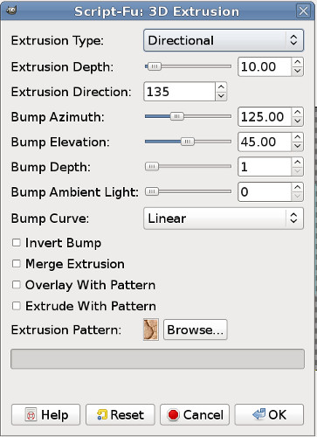This screenshot has height=437, width=317.
Task: Click Browse for extrusion pattern
Action: (196, 329)
